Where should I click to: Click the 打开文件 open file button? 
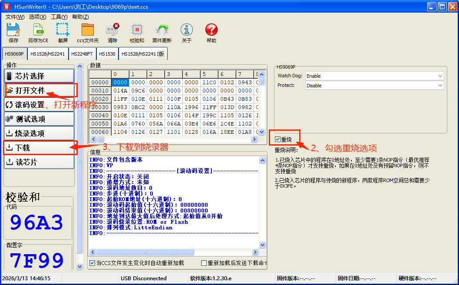pyautogui.click(x=39, y=90)
